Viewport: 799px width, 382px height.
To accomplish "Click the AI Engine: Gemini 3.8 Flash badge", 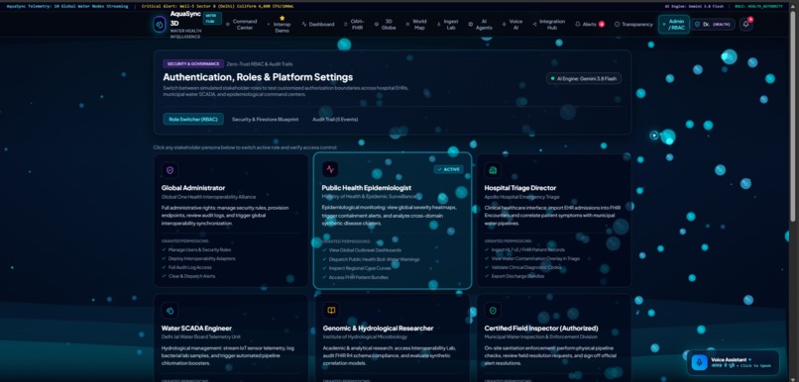I will (584, 78).
